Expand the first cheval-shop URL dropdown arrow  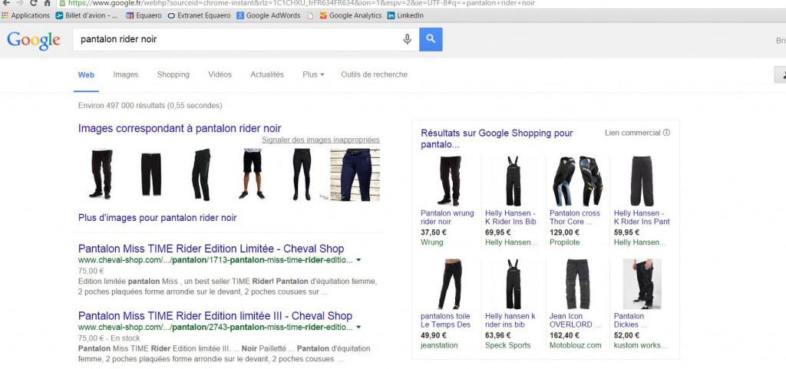coord(358,260)
